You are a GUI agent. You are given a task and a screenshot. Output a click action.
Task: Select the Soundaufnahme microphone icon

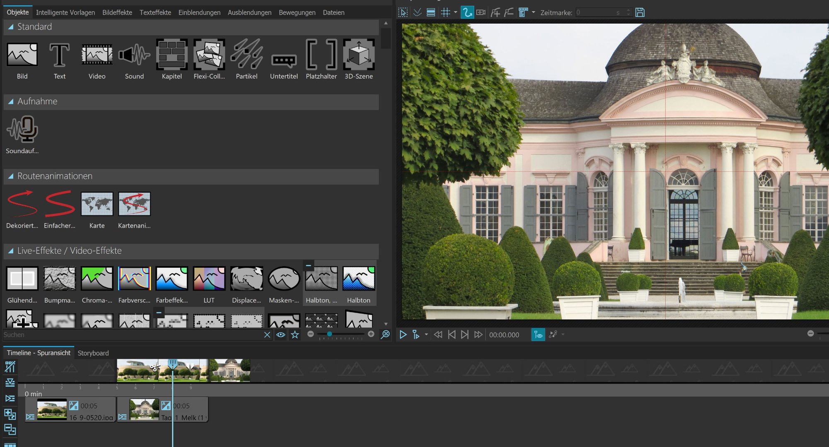(x=22, y=129)
